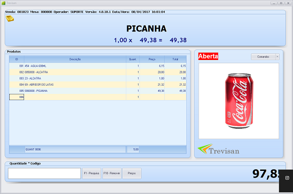The height and width of the screenshot is (194, 293).
Task: Expand the Comandos dropdown arrow
Action: (277, 56)
